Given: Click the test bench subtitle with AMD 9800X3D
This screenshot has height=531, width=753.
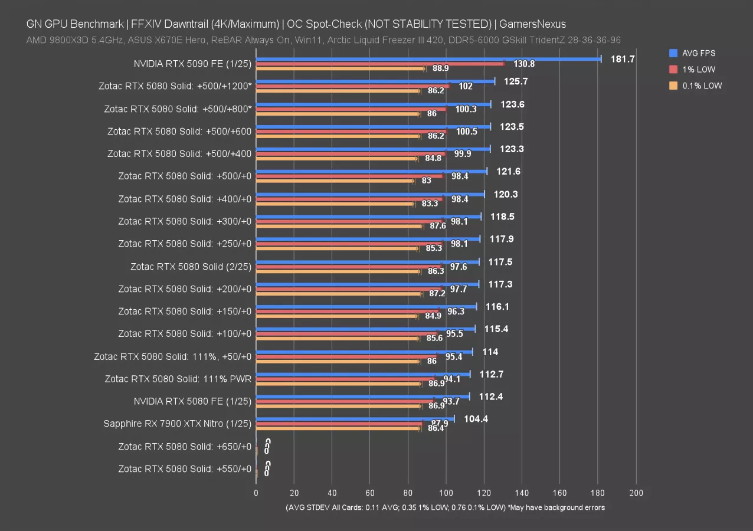Looking at the screenshot, I should click(x=323, y=40).
